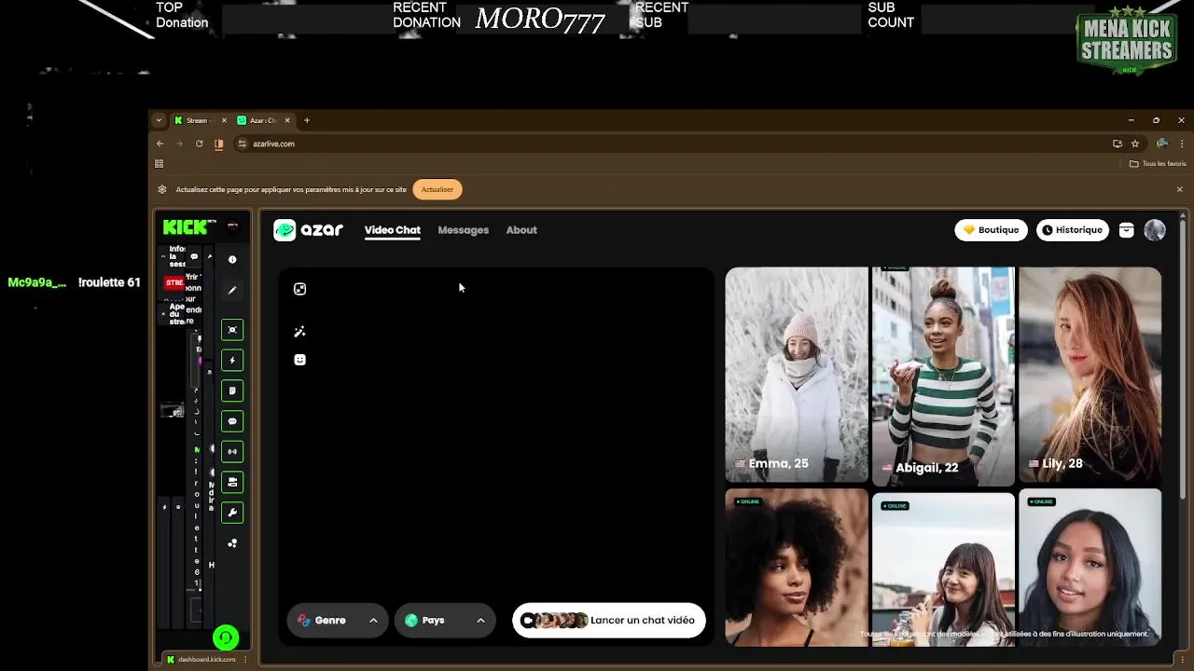Expand the Genre filter dropdown

point(338,620)
